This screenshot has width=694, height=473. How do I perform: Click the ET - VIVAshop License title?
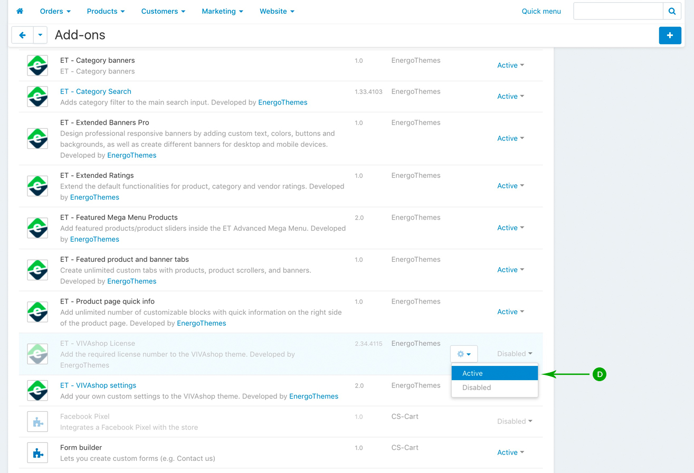[x=98, y=344]
